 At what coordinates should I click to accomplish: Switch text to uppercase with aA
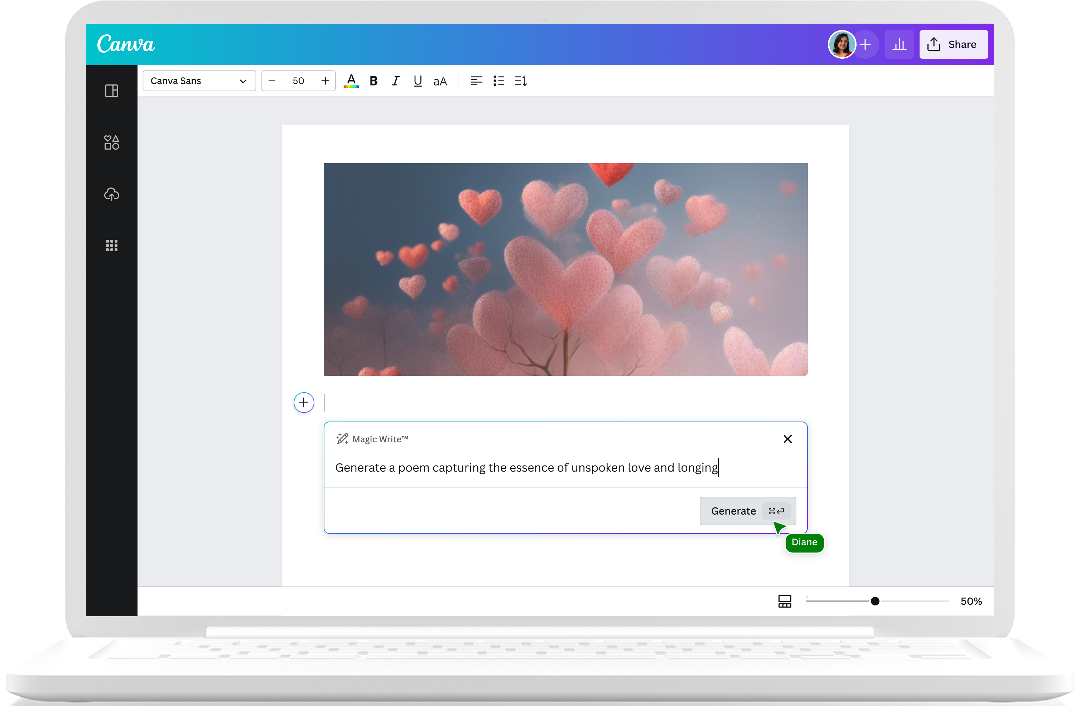[440, 81]
